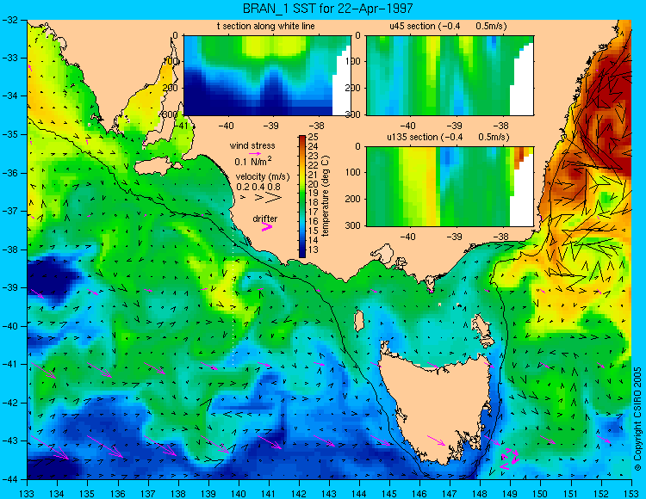Viewport: 646px width, 499px height.
Task: Select the '0.1 N/m²' scale text
Action: (x=253, y=161)
